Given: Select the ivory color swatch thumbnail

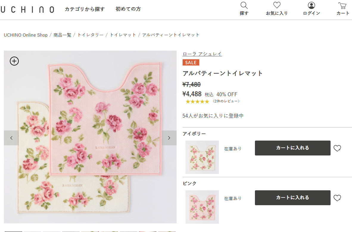Looking at the screenshot, I should click(x=202, y=157).
